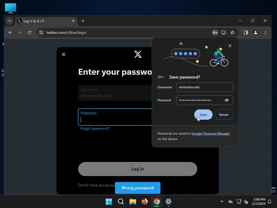Click Forgot password? link
Screen dimensions: 277x208
(x=95, y=129)
